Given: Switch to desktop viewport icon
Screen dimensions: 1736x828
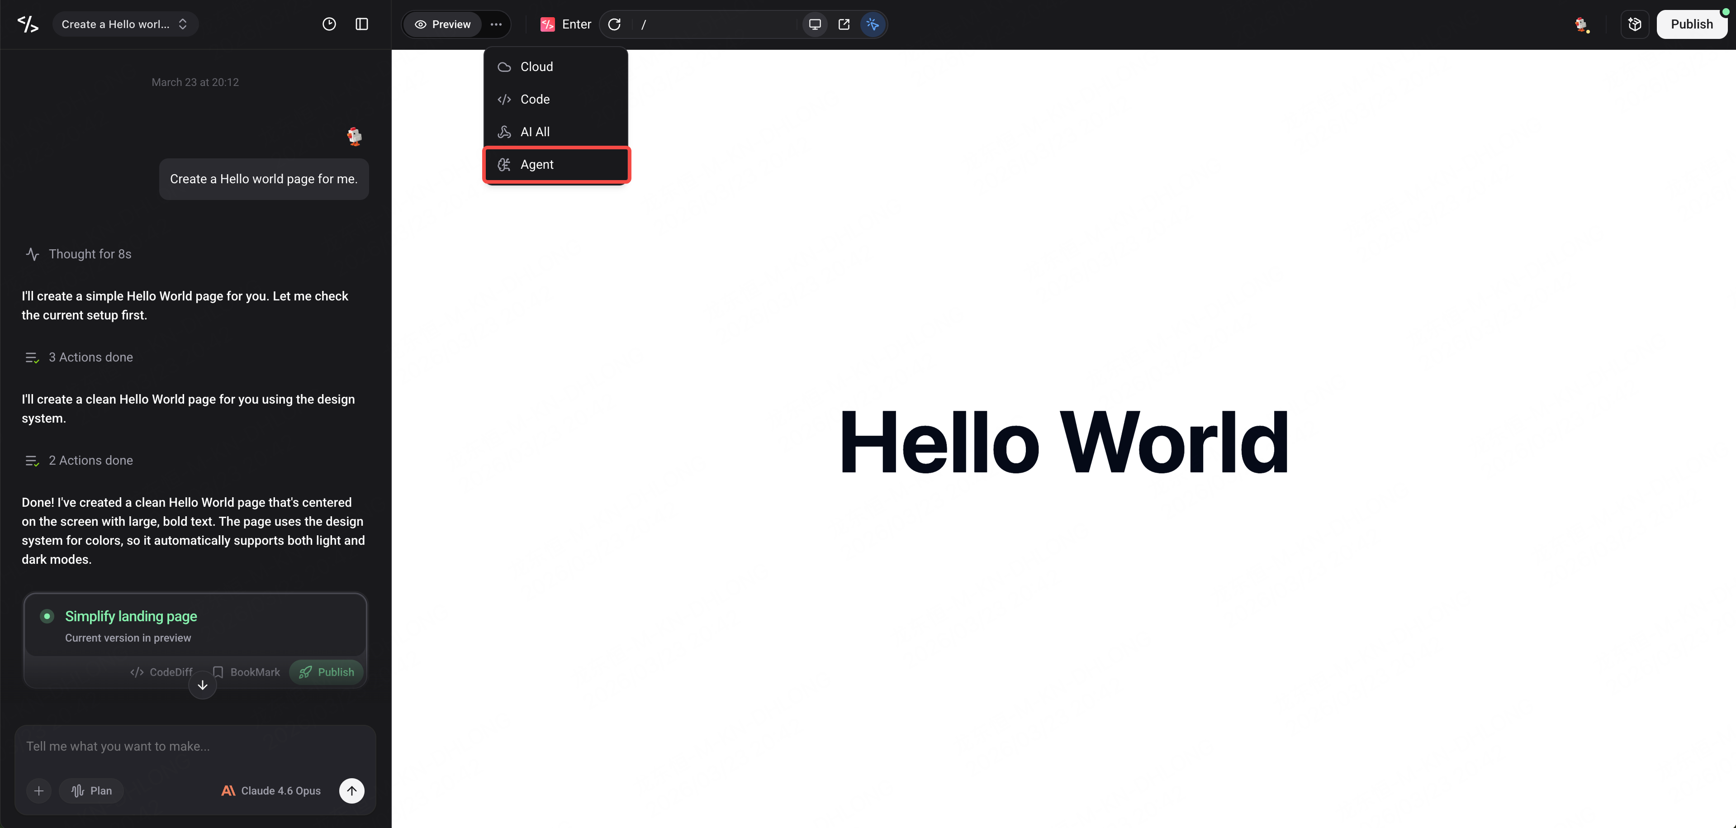Looking at the screenshot, I should [815, 24].
